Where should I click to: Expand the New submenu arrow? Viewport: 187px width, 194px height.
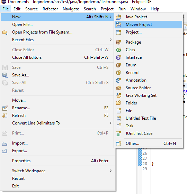111,17
